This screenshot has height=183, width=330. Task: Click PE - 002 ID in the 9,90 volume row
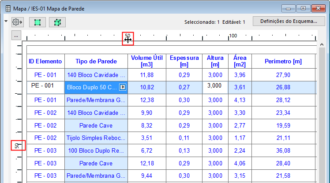(45, 113)
